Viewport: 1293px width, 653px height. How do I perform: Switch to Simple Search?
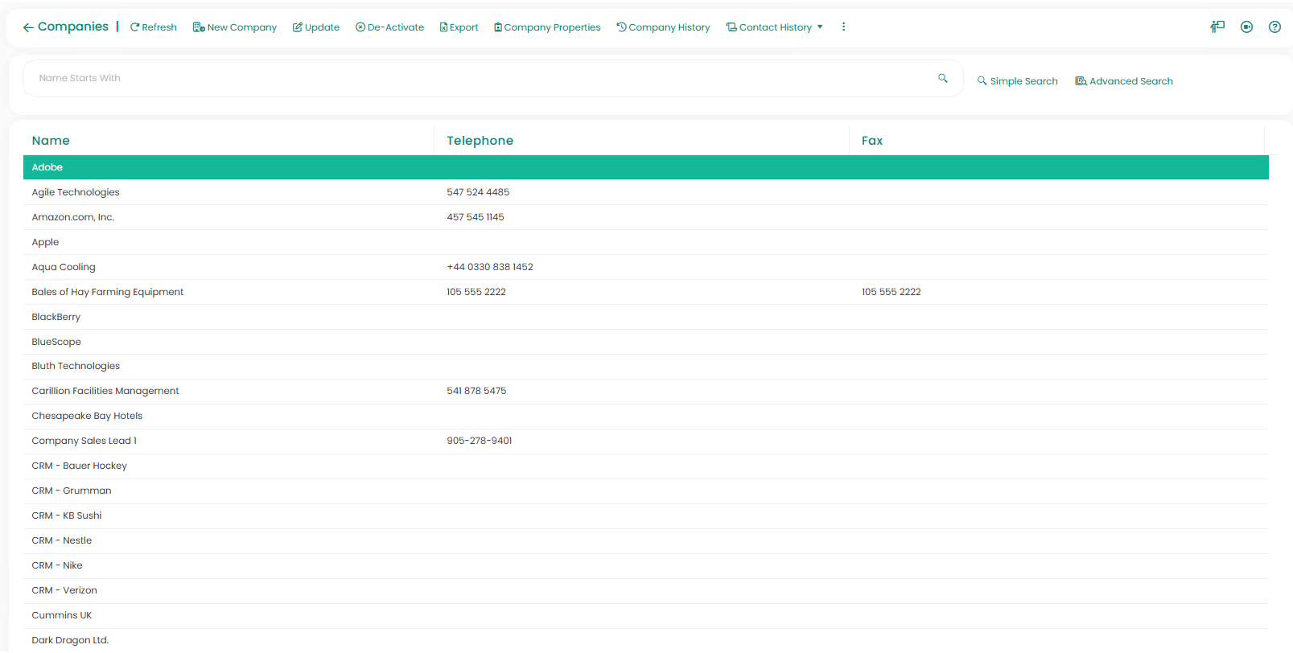[x=1018, y=81]
